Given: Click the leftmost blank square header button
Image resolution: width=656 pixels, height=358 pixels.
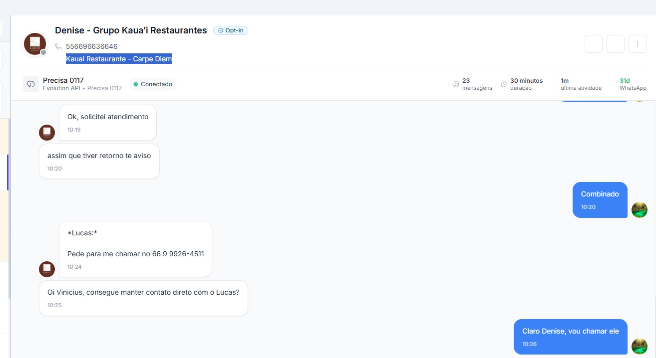Looking at the screenshot, I should (x=594, y=44).
